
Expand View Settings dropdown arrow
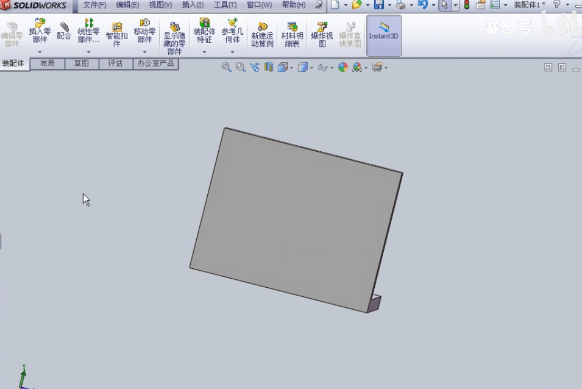pyautogui.click(x=386, y=68)
